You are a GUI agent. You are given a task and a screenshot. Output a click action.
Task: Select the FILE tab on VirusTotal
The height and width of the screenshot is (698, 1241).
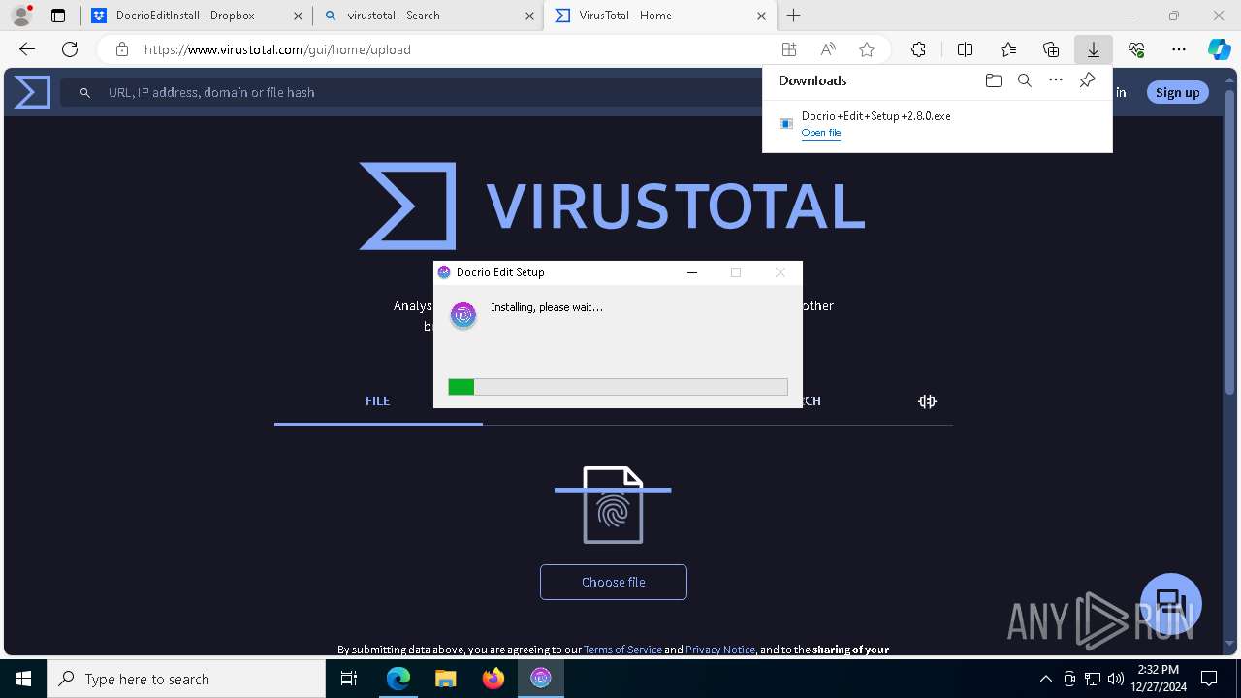click(x=378, y=400)
